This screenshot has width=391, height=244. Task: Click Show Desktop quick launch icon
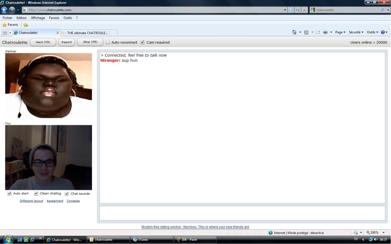point(20,240)
